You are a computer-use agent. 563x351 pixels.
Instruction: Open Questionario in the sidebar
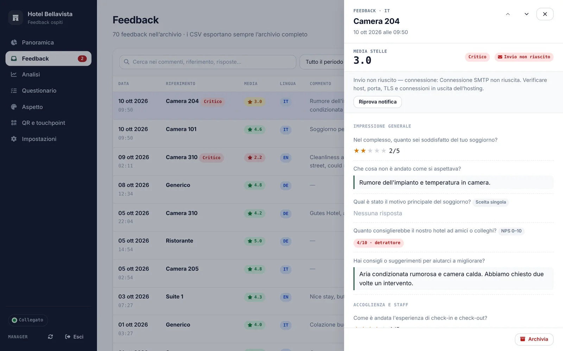[48, 91]
